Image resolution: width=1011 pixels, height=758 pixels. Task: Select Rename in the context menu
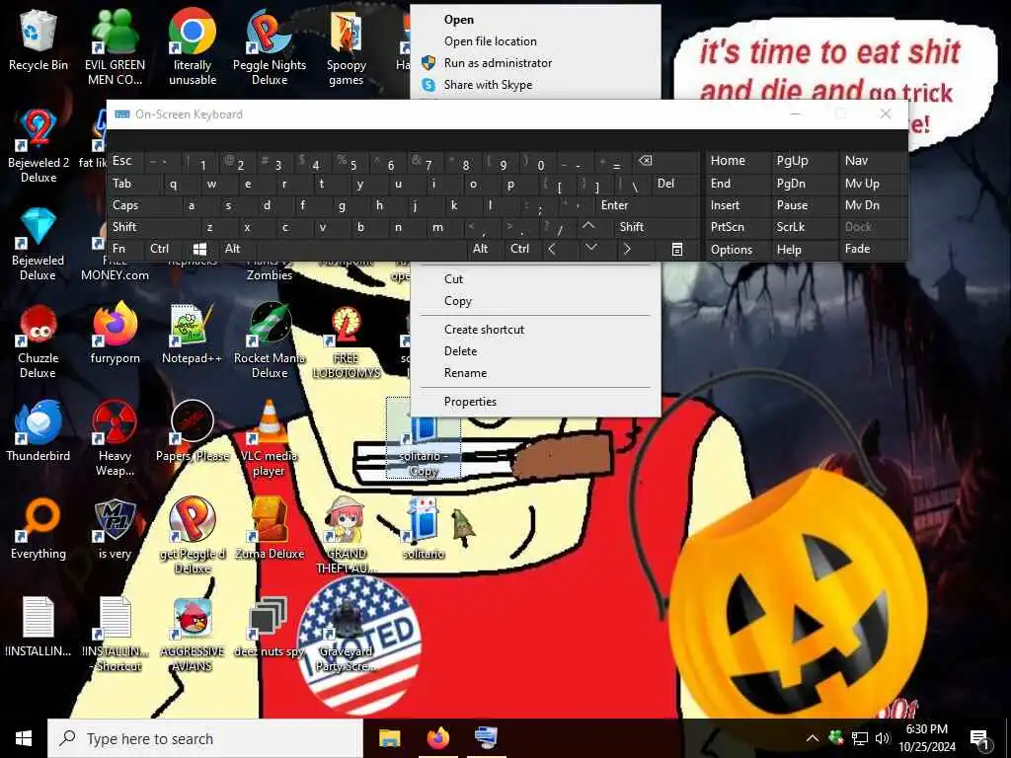coord(535,373)
